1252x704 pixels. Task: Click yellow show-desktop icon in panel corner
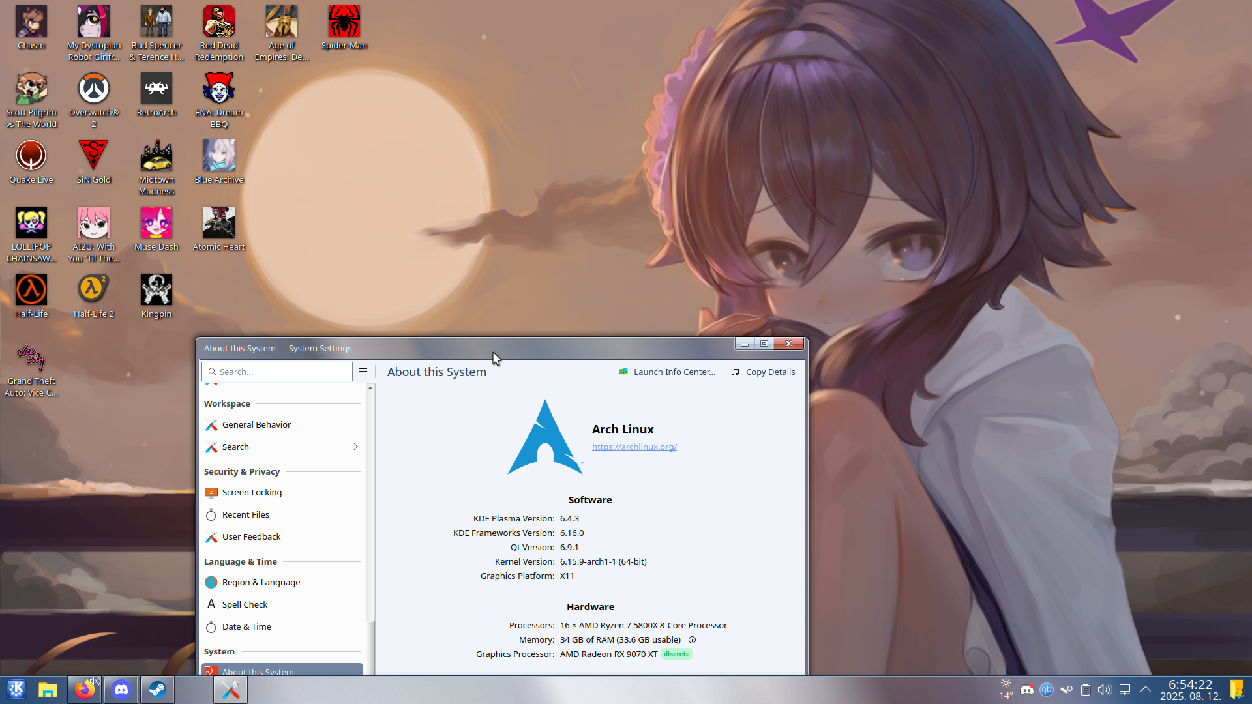[1237, 690]
